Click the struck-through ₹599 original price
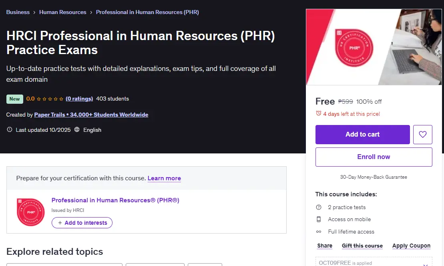The image size is (444, 266). pyautogui.click(x=346, y=101)
